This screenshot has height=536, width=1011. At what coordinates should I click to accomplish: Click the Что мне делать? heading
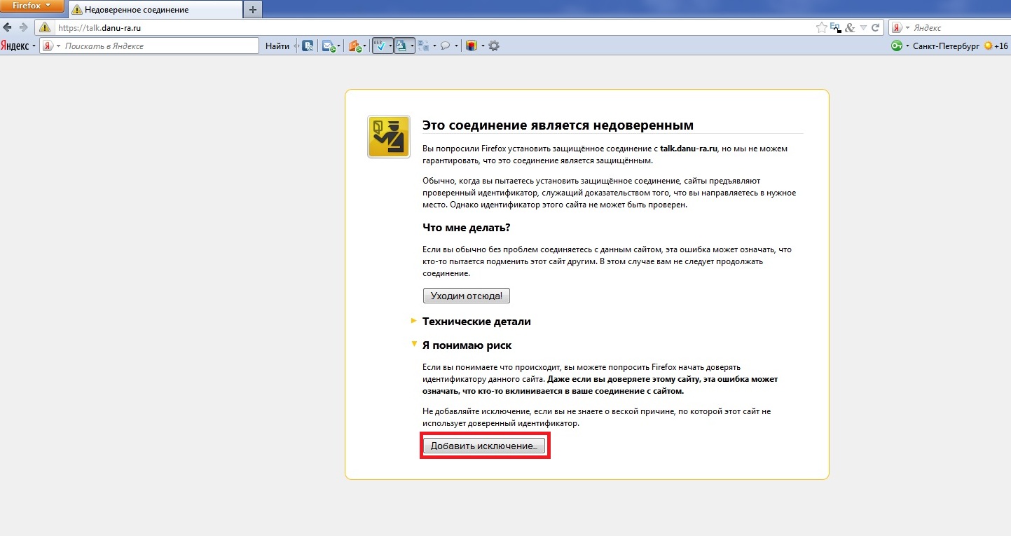pos(467,228)
